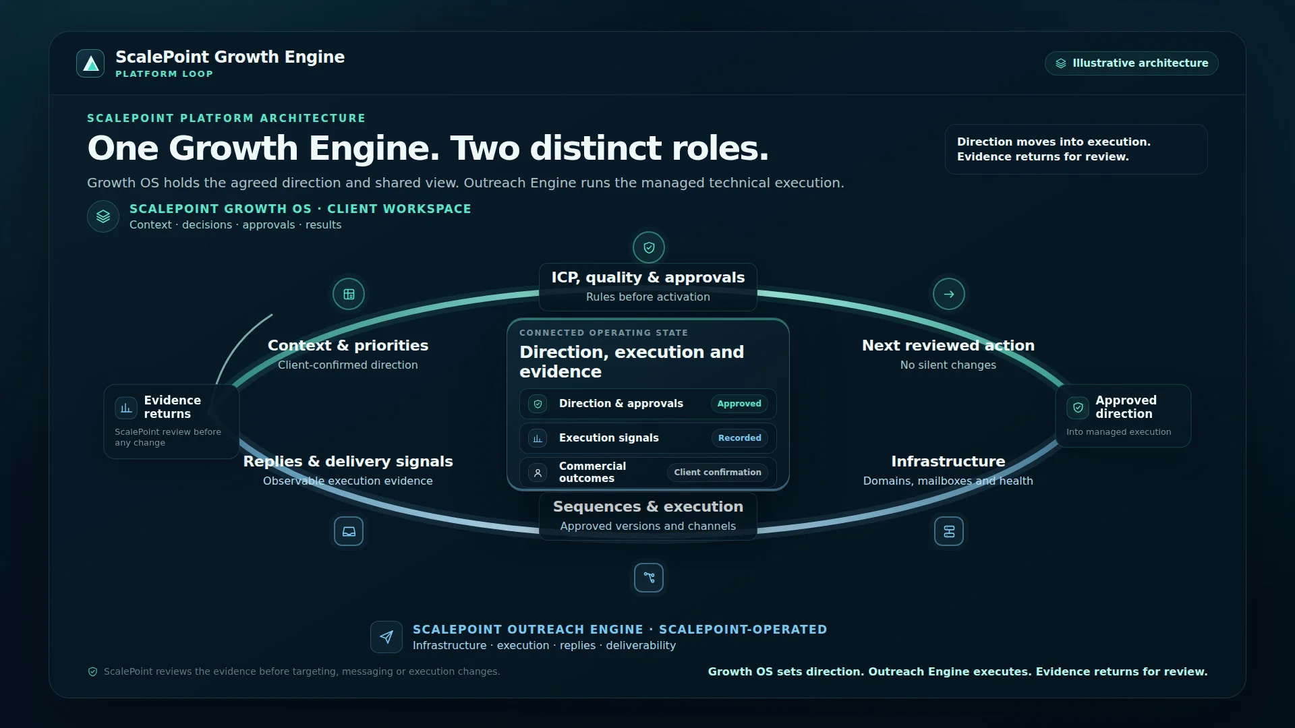Click the branching icon below Sequences & execution
The height and width of the screenshot is (728, 1295).
pos(649,578)
